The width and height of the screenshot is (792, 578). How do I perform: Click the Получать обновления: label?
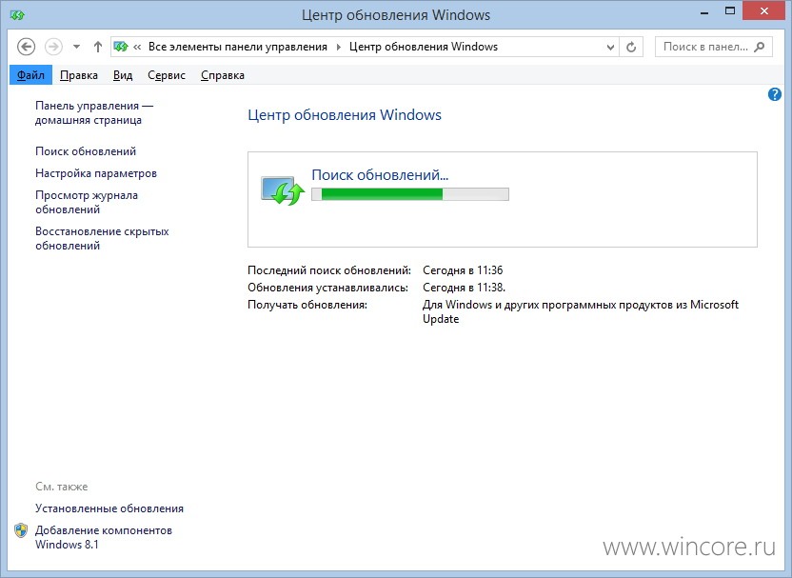(307, 305)
